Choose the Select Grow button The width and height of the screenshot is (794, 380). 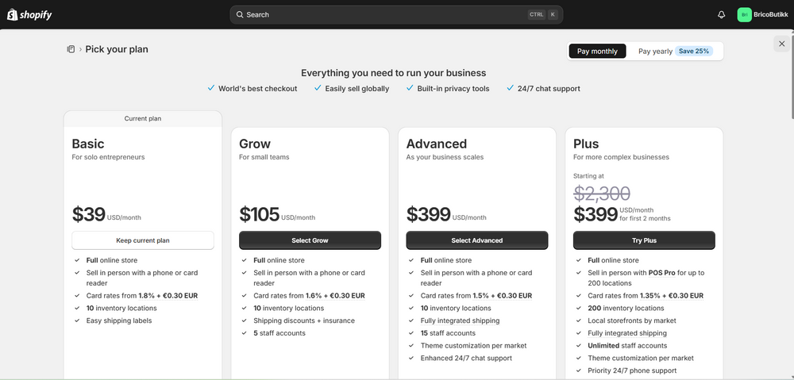pyautogui.click(x=310, y=240)
